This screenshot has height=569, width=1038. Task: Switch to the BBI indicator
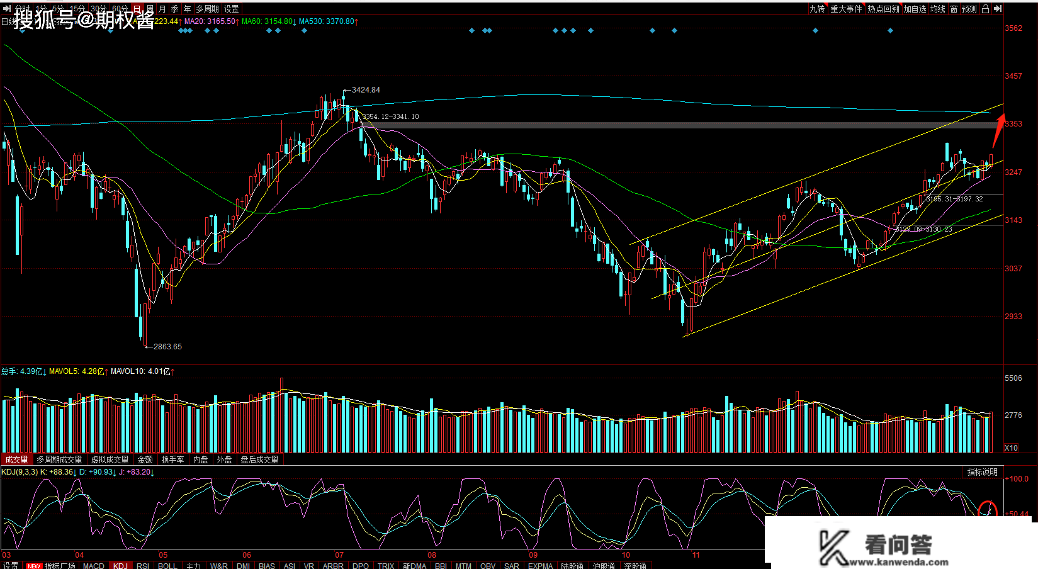tap(441, 566)
